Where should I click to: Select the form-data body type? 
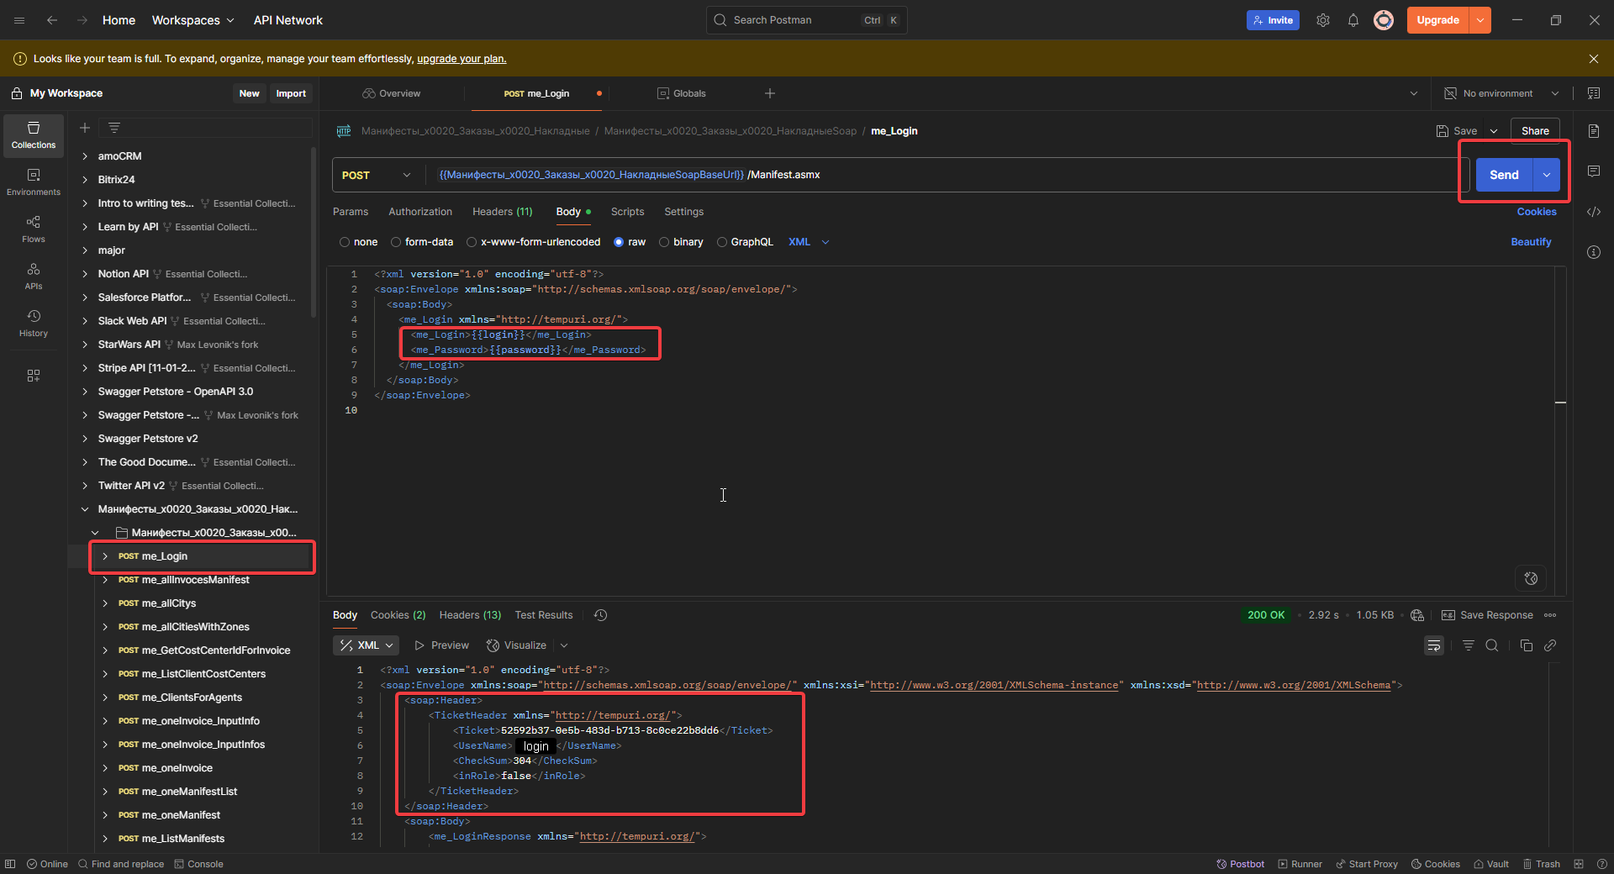pos(422,242)
